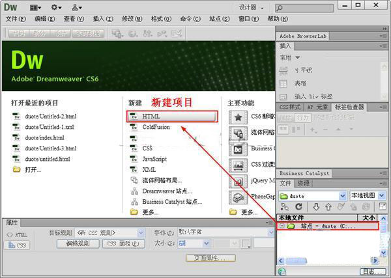Create a new JavaScript file
Screen dimensions: 391x278
tap(149, 159)
